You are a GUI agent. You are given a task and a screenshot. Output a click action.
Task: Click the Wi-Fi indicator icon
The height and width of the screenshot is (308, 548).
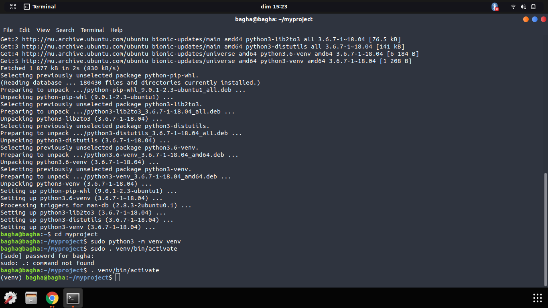(x=513, y=6)
